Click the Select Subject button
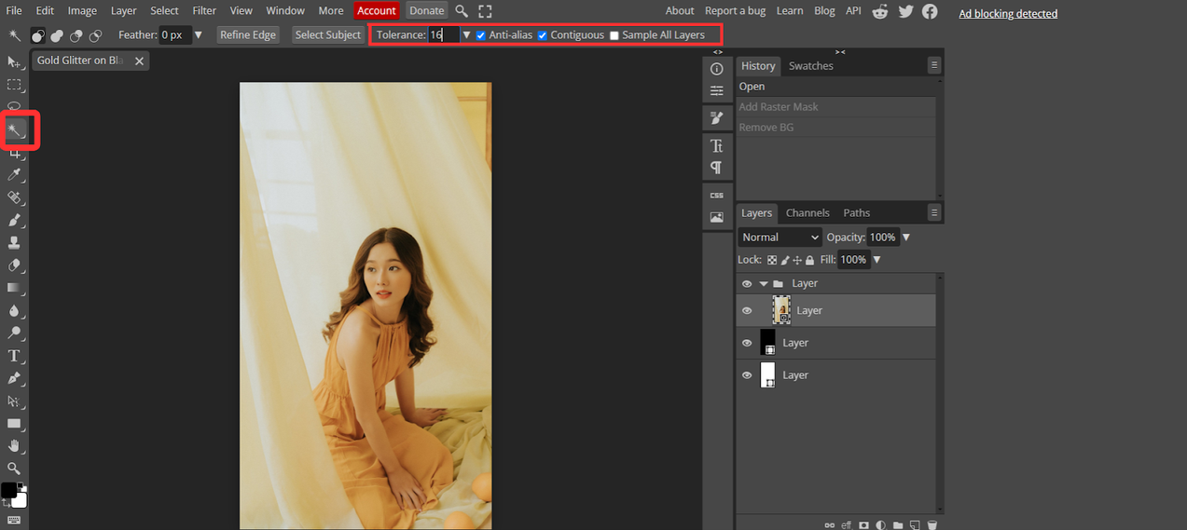Viewport: 1187px width, 530px height. coord(327,35)
